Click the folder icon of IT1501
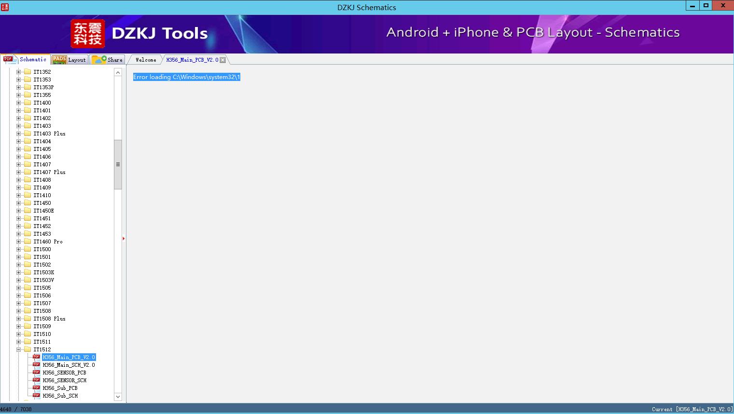The image size is (734, 414). tap(28, 257)
